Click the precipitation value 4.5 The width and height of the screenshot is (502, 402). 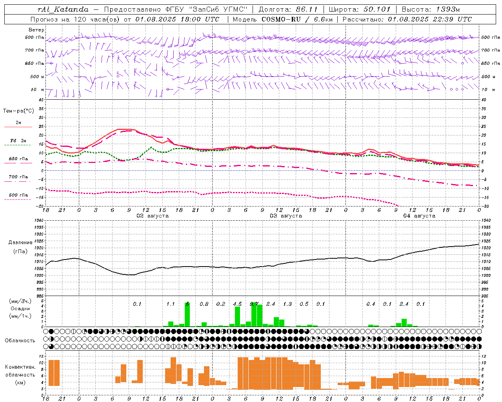pyautogui.click(x=237, y=304)
